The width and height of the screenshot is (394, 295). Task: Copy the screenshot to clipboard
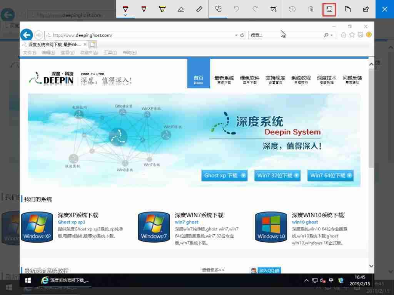coord(347,9)
